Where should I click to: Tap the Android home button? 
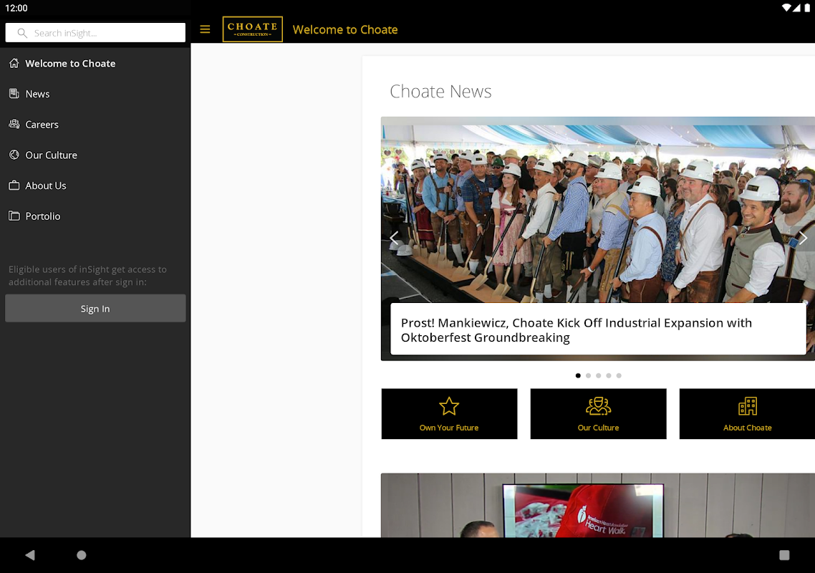click(x=82, y=555)
